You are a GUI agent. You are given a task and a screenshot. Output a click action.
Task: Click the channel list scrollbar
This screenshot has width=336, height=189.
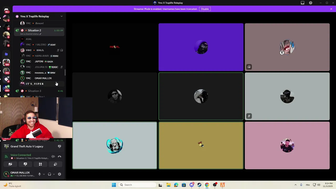coord(65,72)
